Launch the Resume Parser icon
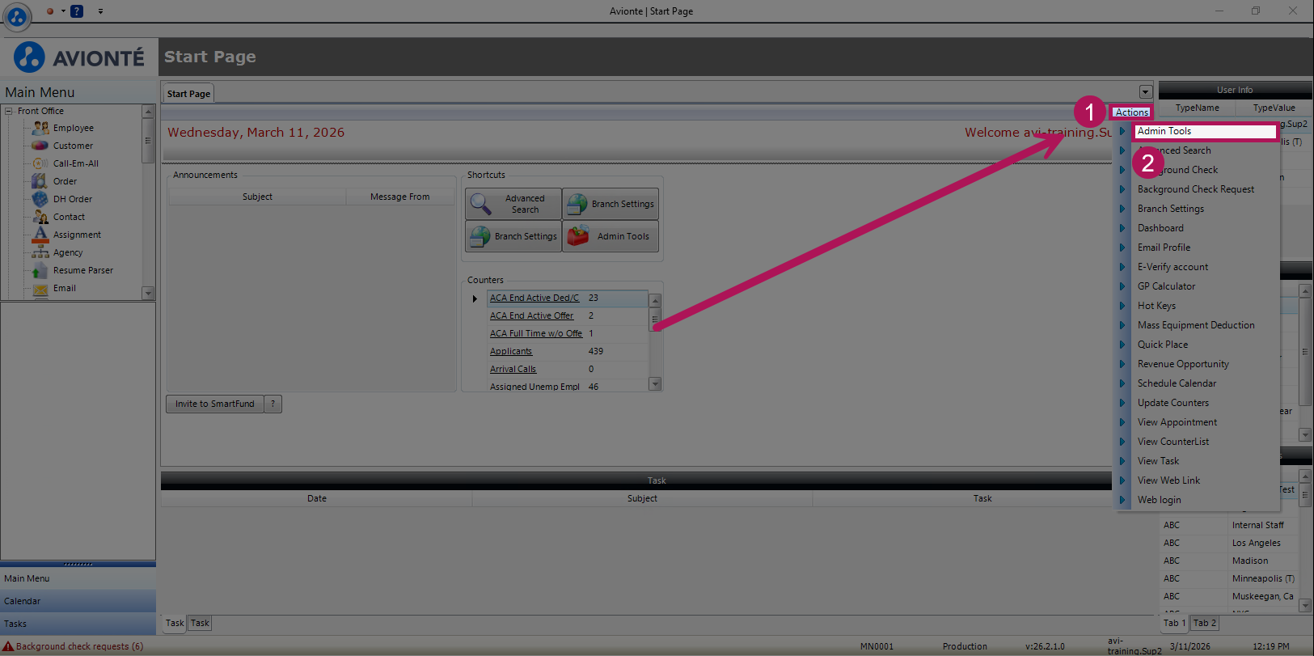Viewport: 1314px width, 656px height. pyautogui.click(x=40, y=270)
